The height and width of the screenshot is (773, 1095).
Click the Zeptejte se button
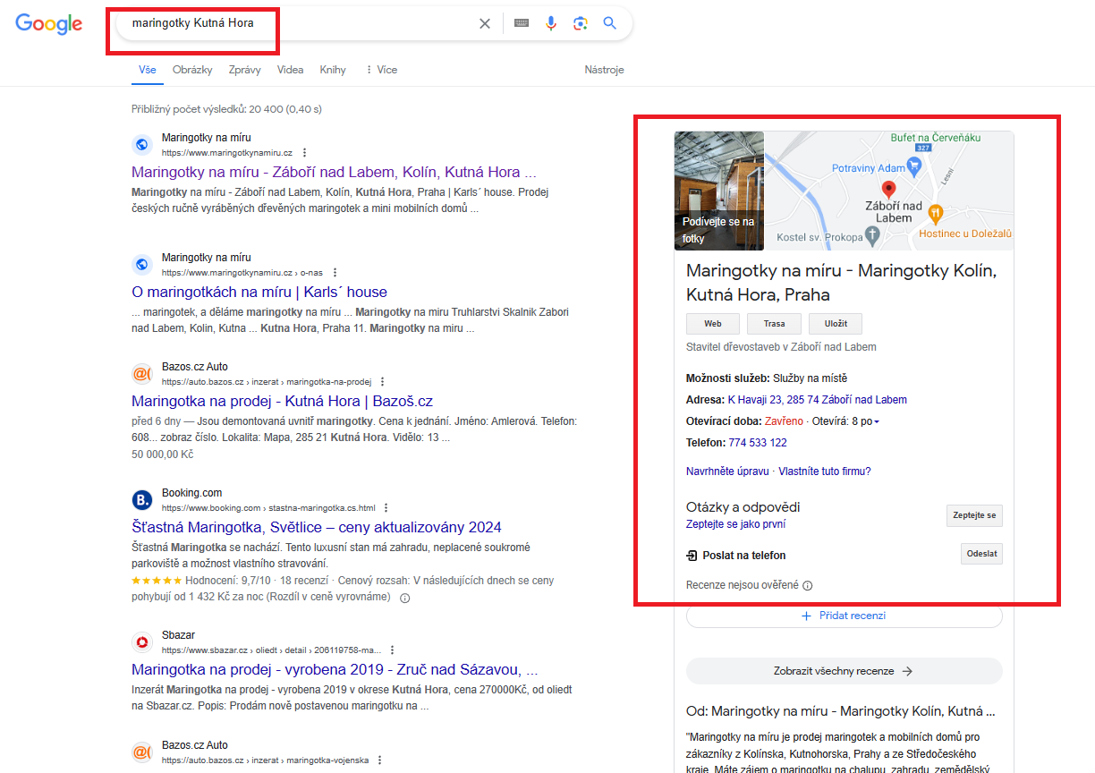974,516
